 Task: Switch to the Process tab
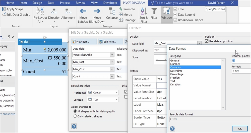(65, 3)
